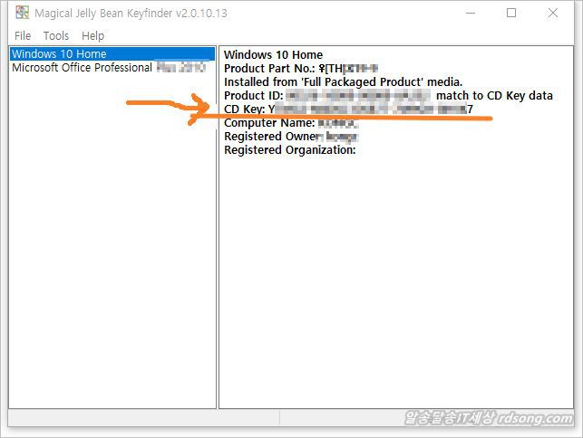The height and width of the screenshot is (438, 583).
Task: Click the Registered Owner line
Action: tap(291, 137)
